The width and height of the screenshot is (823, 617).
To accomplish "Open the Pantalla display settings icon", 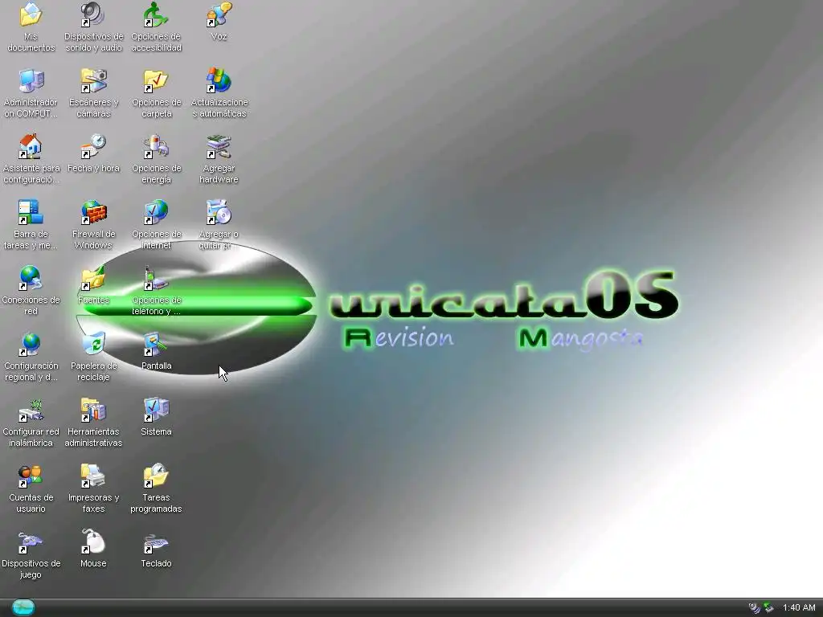I will 156,344.
